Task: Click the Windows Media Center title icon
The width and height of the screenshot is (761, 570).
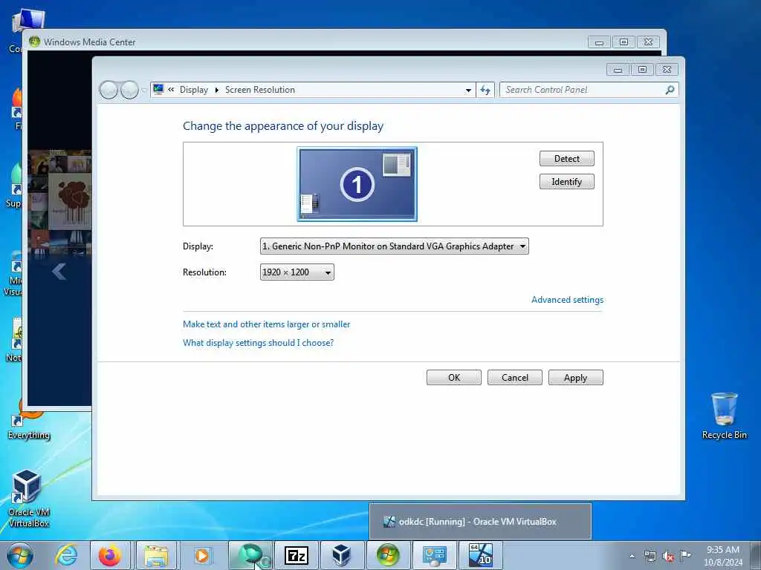Action: point(34,42)
